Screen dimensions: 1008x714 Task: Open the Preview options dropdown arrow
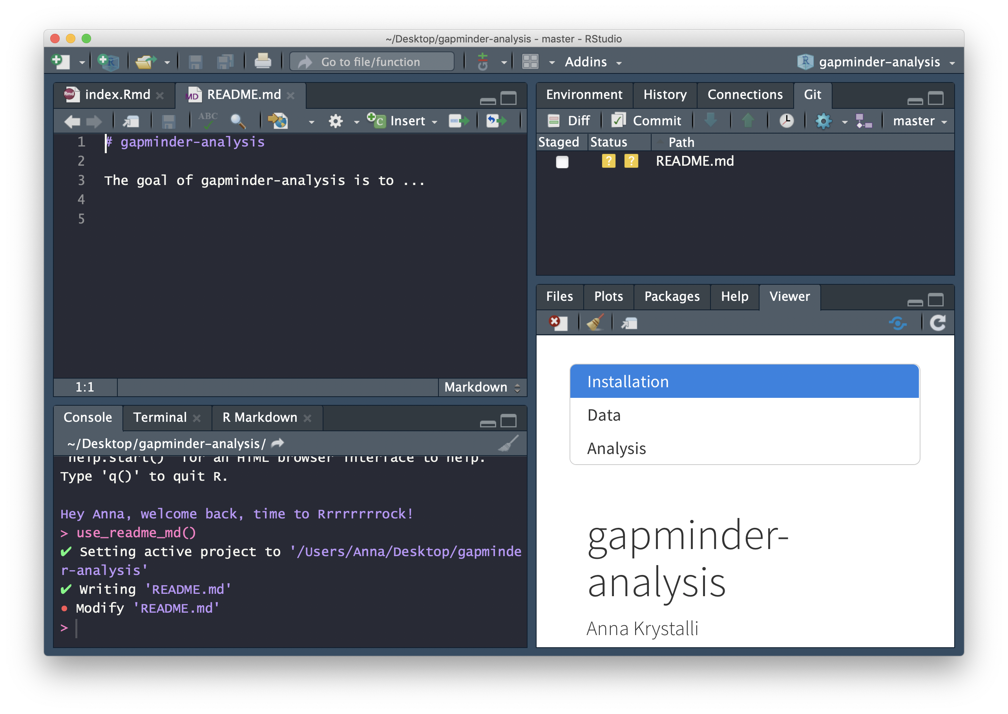pos(311,122)
